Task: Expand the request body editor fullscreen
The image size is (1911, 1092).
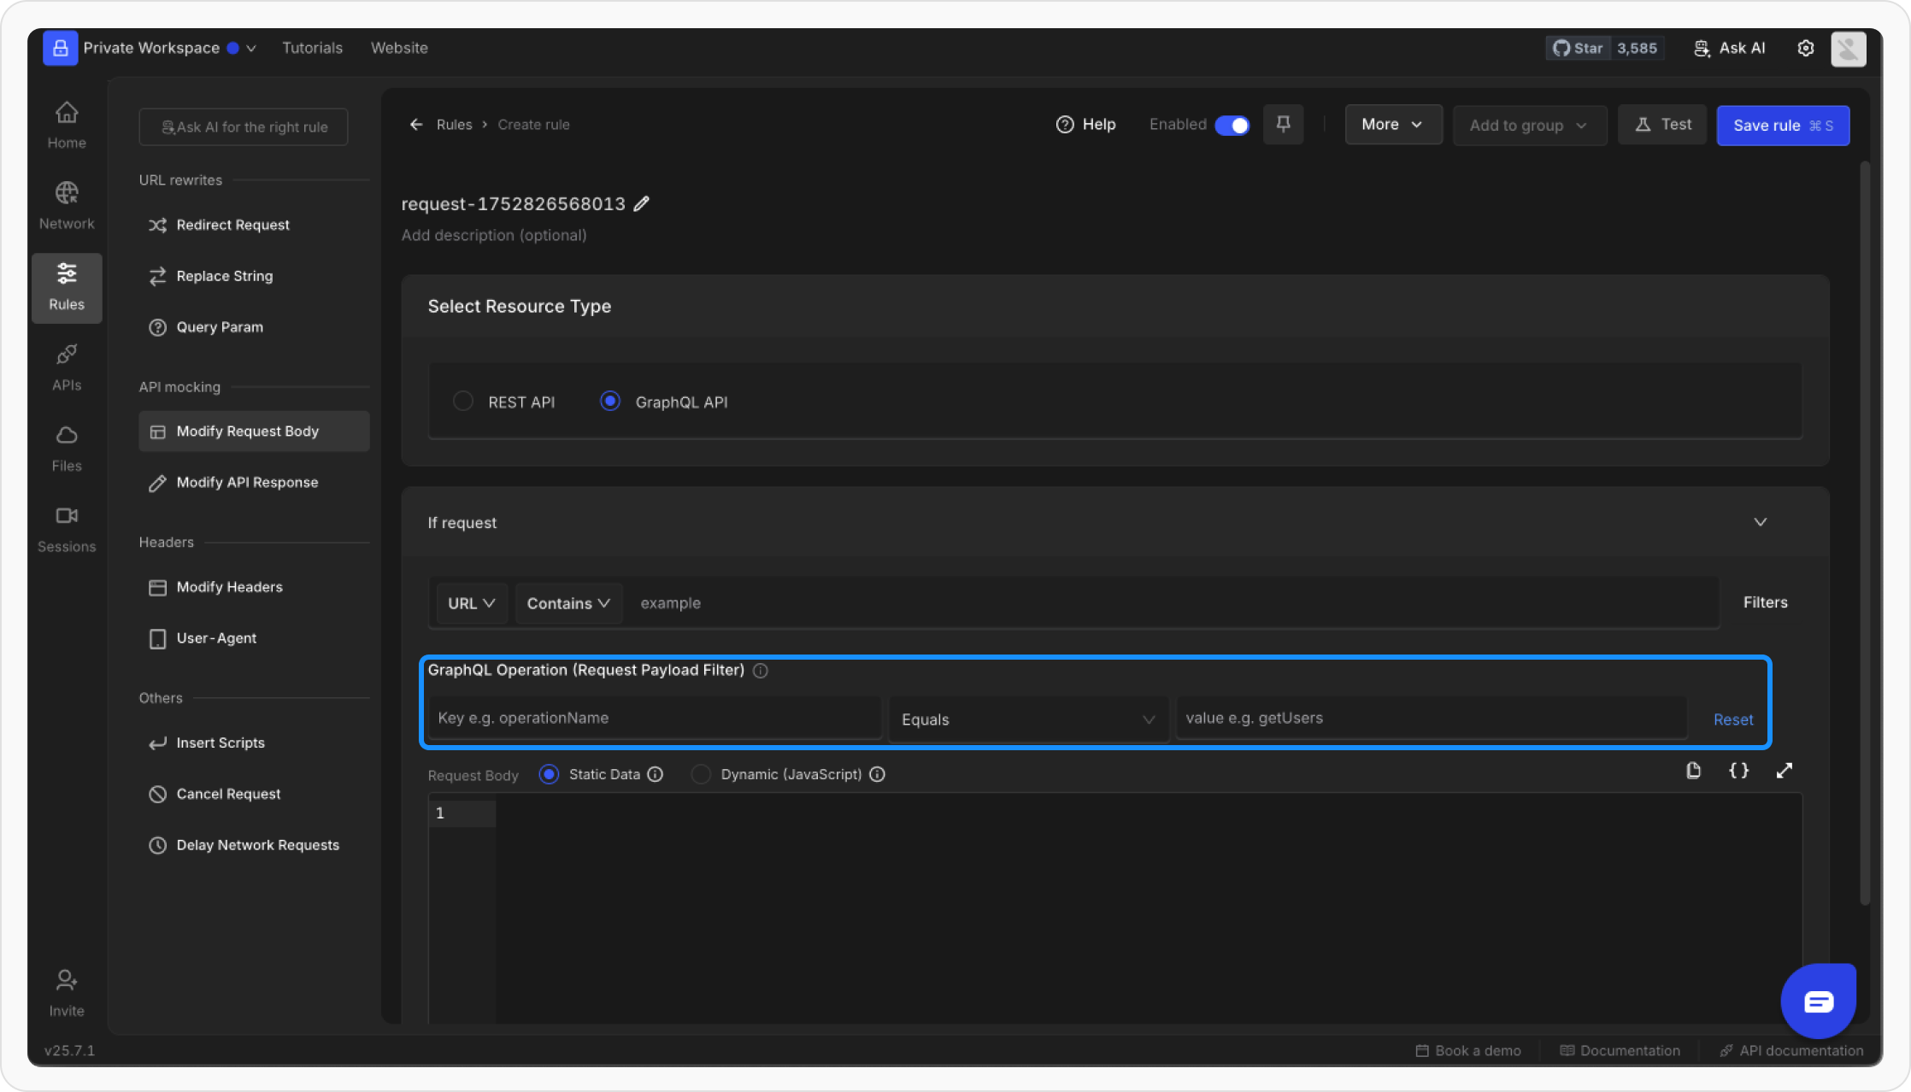Action: coord(1785,771)
